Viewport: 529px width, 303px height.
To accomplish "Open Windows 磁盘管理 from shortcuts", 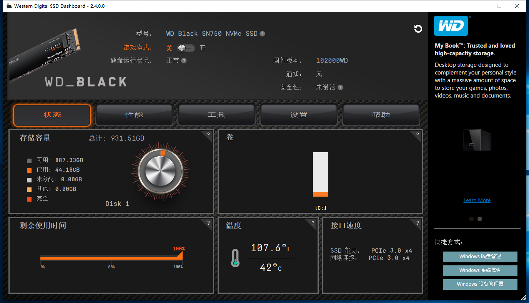I will [480, 257].
